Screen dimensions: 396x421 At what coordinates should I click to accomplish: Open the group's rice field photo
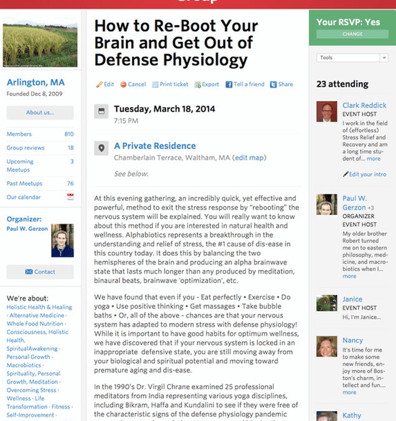pyautogui.click(x=40, y=45)
